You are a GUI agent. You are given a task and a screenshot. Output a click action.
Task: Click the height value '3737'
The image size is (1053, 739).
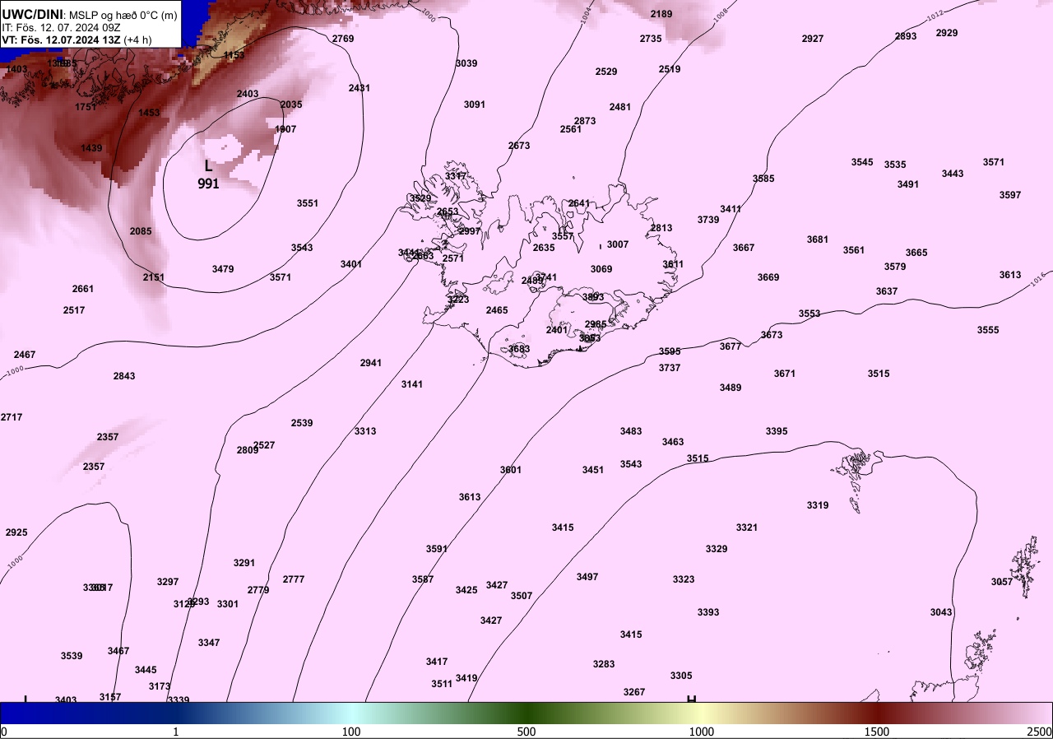(x=670, y=368)
